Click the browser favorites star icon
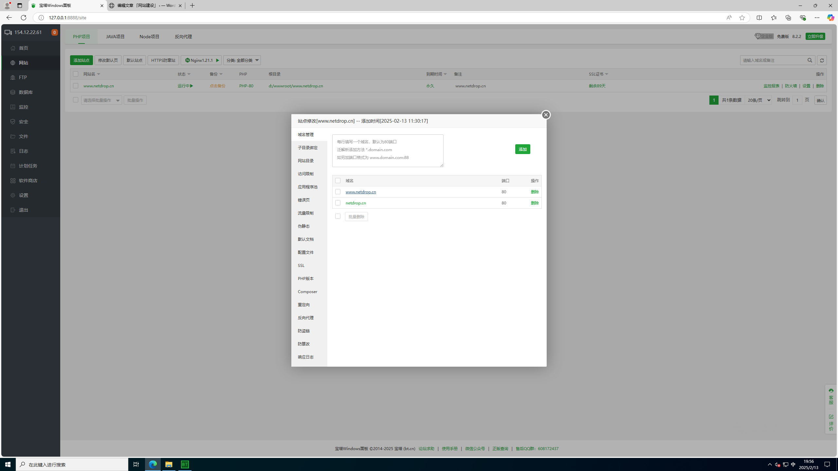 742,18
